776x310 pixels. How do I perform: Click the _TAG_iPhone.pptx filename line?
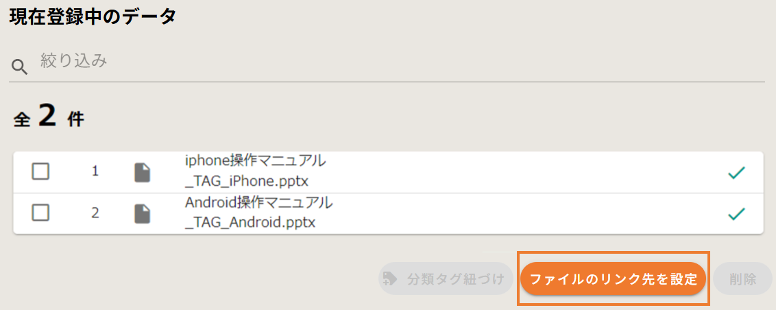[x=247, y=182]
